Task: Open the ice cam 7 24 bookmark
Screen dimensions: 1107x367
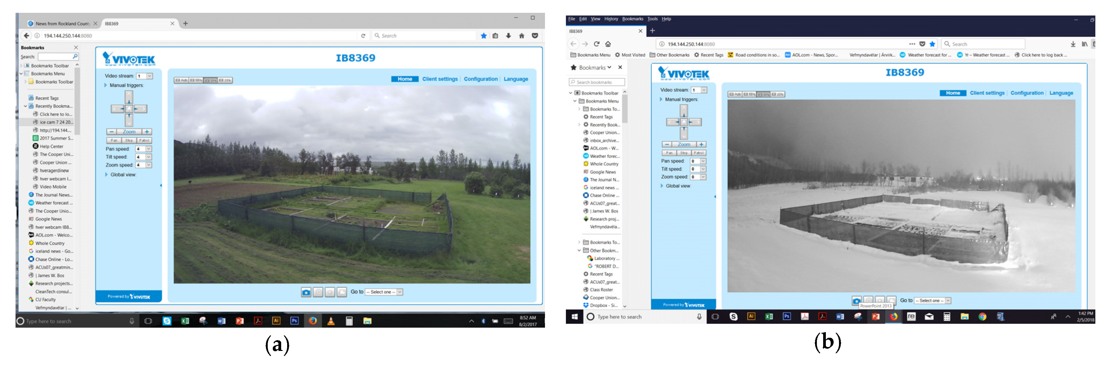Action: (x=56, y=122)
